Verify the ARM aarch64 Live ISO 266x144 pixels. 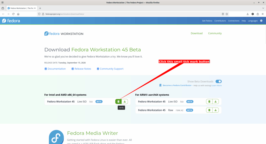click(x=209, y=101)
